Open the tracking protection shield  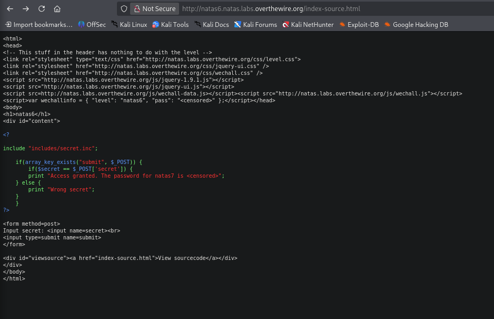click(x=124, y=9)
